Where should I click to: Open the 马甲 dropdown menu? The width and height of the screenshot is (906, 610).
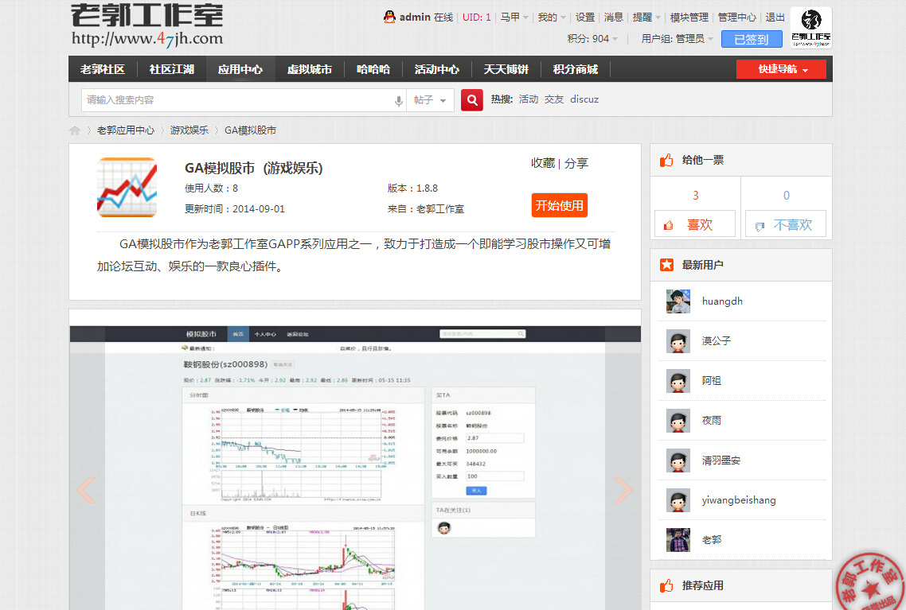click(x=514, y=16)
